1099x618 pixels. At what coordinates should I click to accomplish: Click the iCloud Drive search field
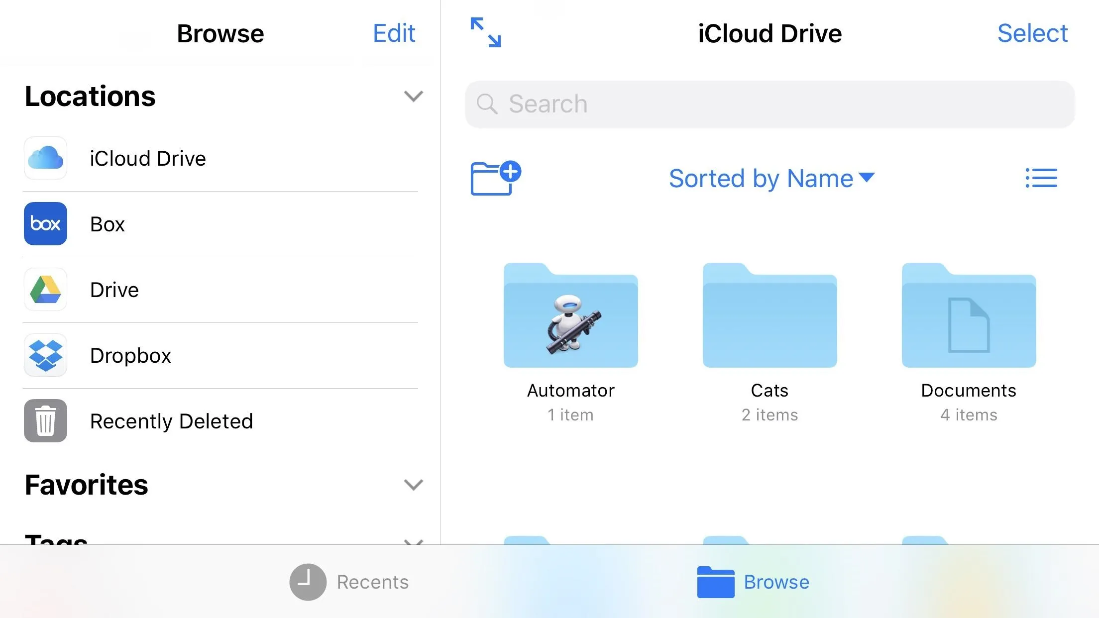[769, 103]
